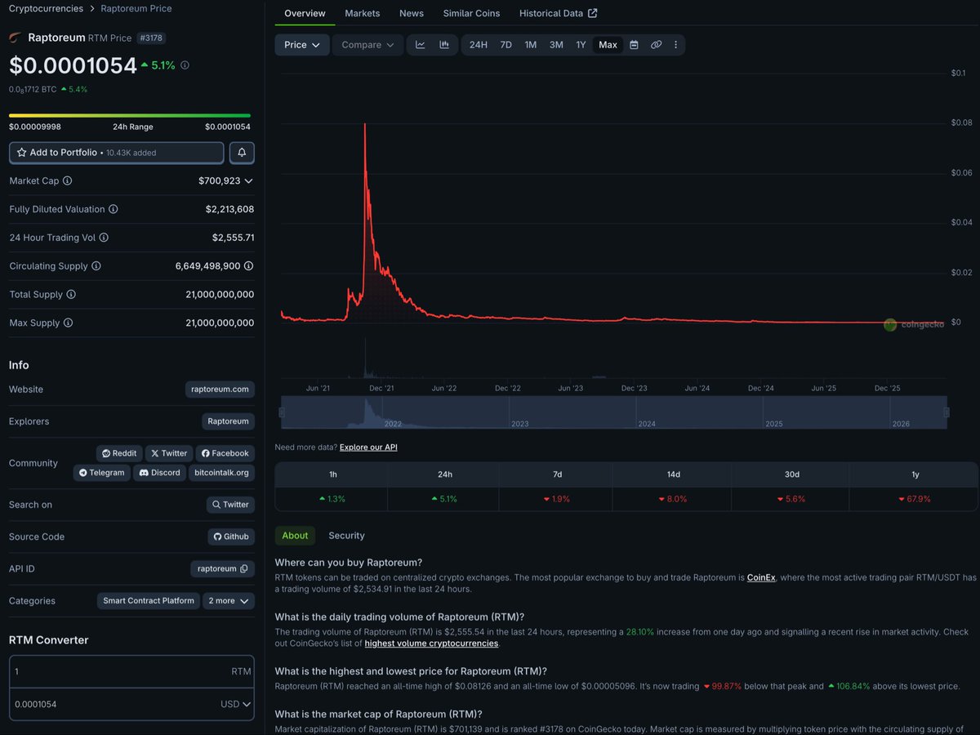Screen dimensions: 980x735
Task: Open the Overview tab
Action: point(305,13)
